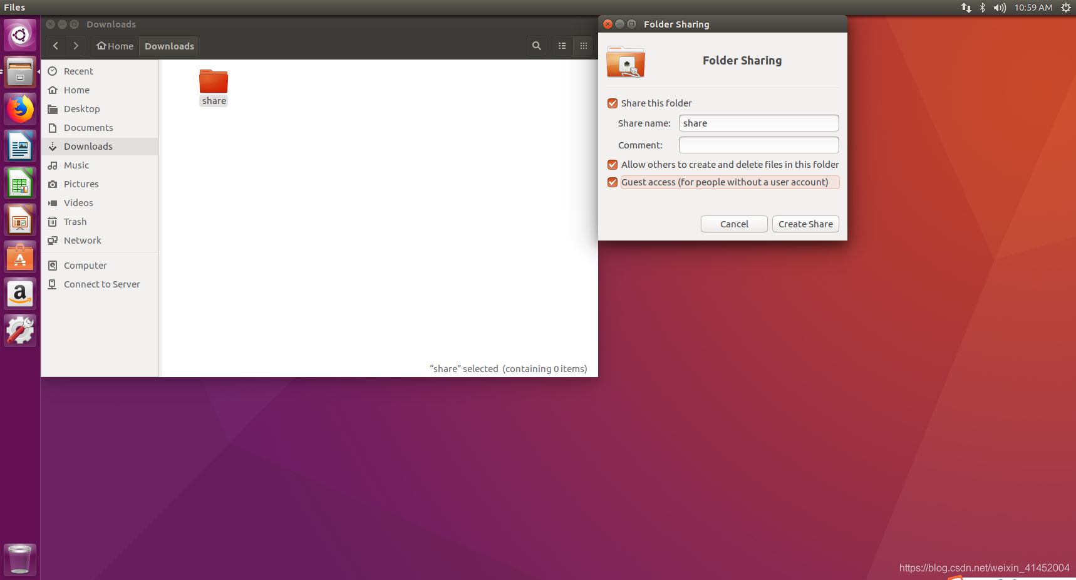Toggle Allow others to create and delete files

click(x=613, y=165)
